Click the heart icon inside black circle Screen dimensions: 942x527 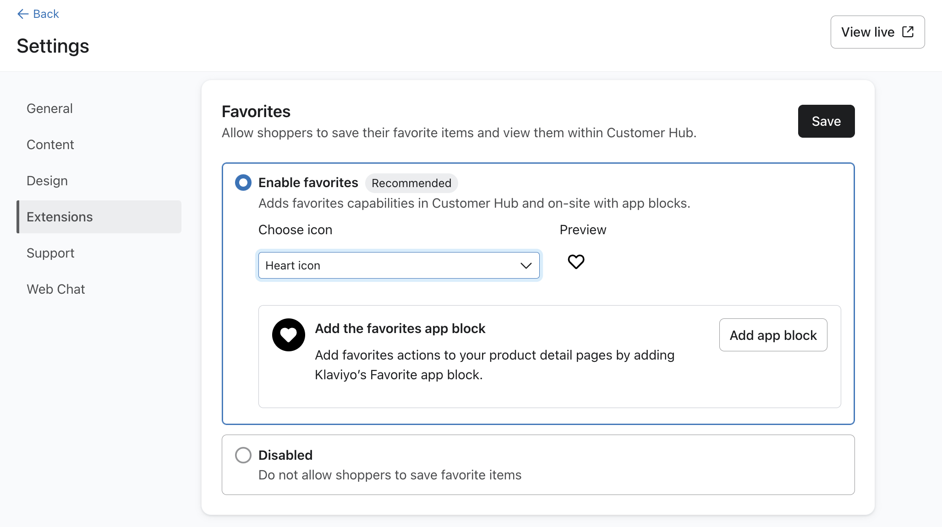pos(289,334)
